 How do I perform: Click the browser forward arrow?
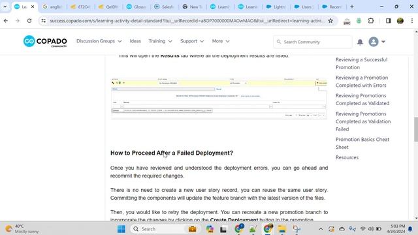coord(18,21)
